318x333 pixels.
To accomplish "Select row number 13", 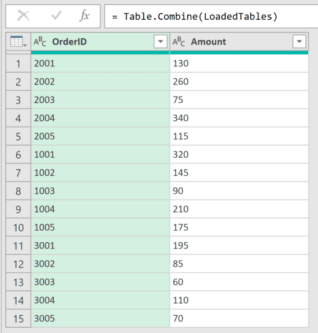I will 19,282.
